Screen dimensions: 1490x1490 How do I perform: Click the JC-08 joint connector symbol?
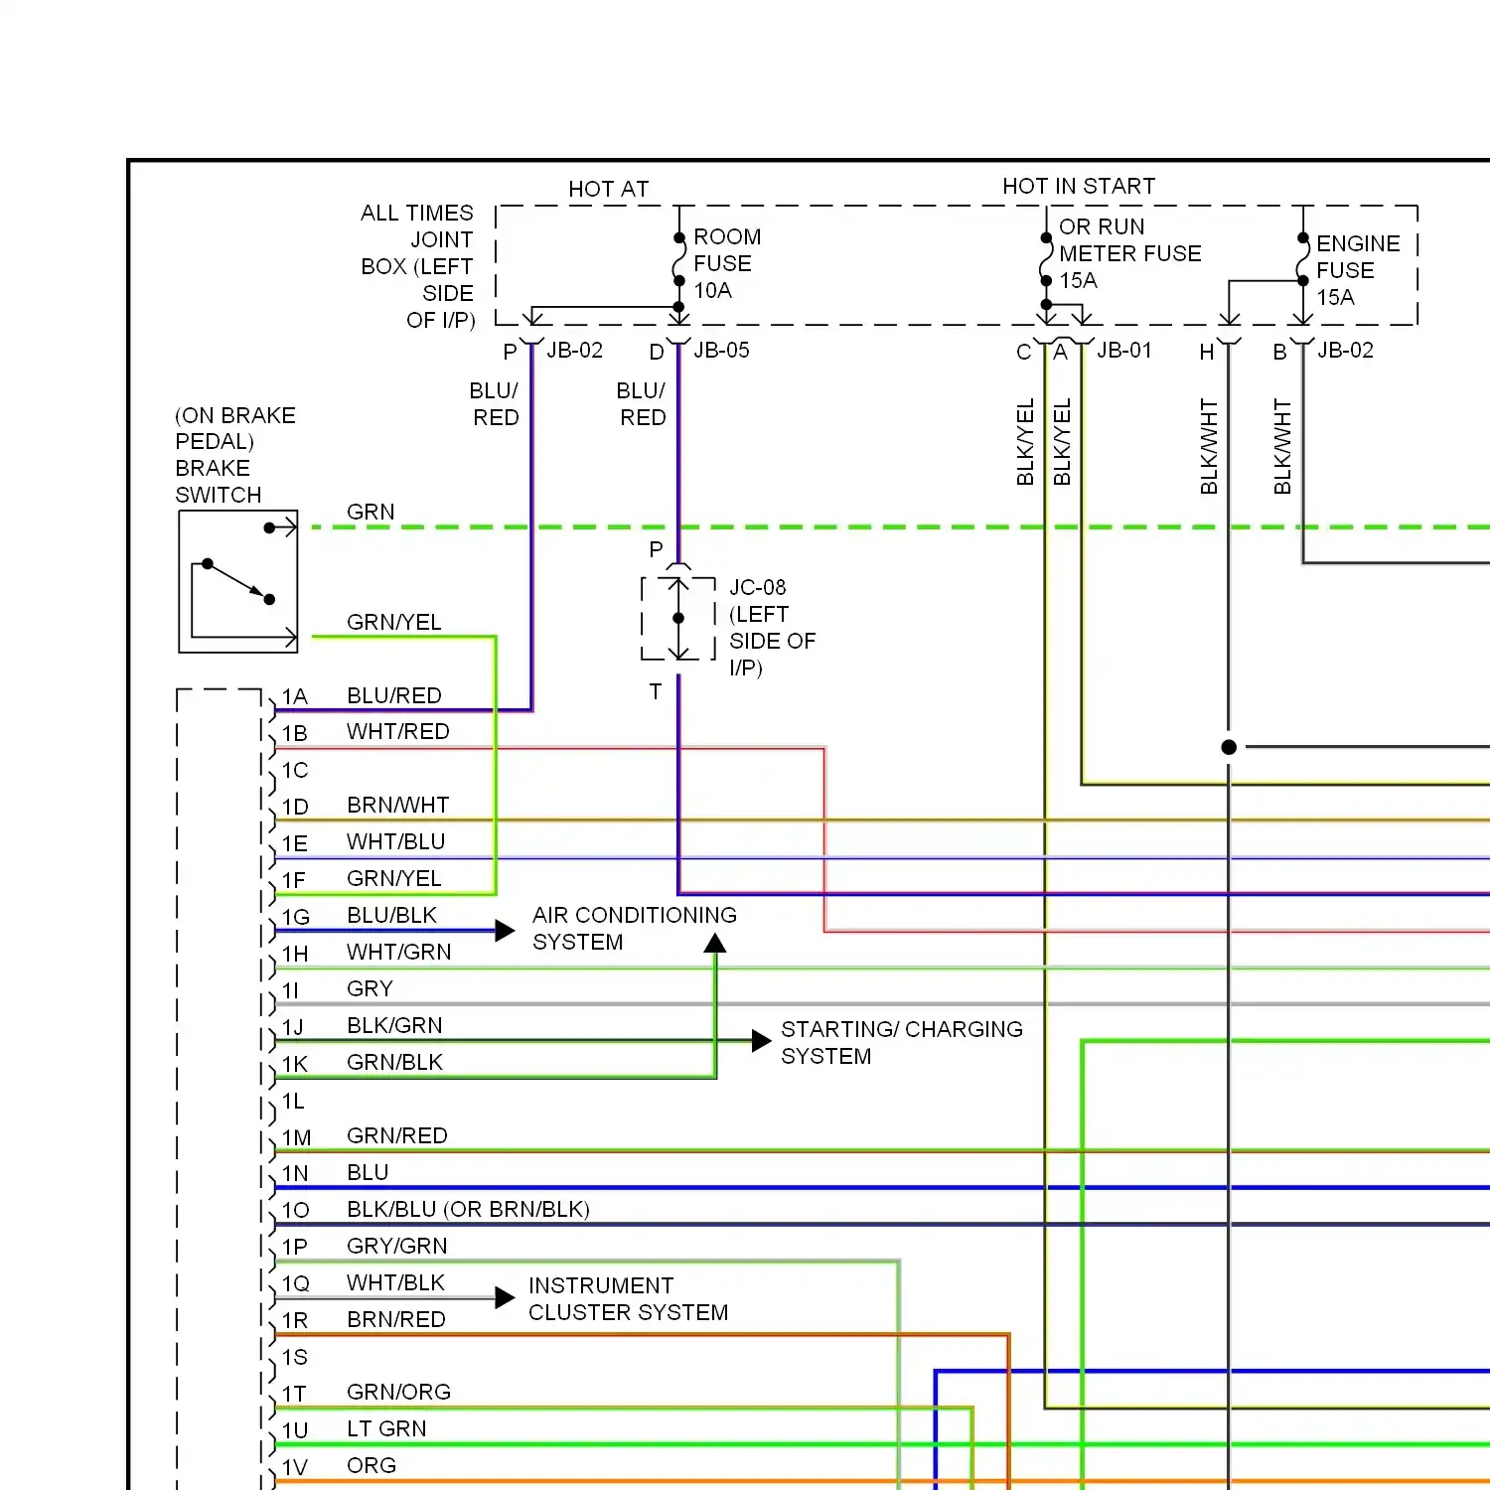point(678,618)
